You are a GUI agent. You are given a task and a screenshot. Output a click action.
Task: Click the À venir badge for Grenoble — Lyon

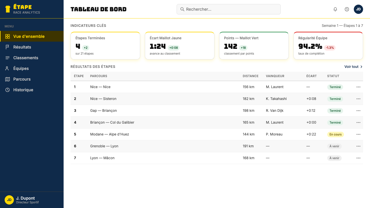click(334, 146)
